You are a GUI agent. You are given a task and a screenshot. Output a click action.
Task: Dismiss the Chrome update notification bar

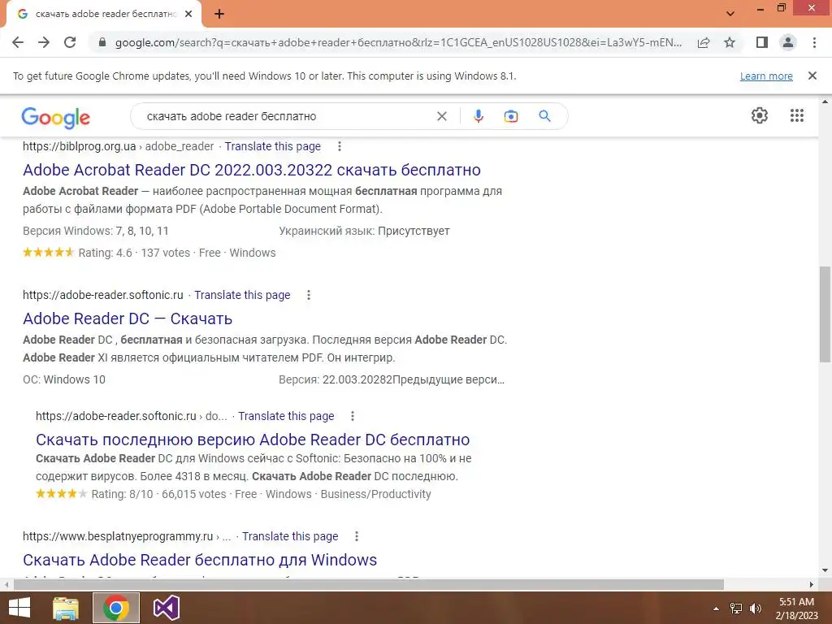click(x=812, y=76)
